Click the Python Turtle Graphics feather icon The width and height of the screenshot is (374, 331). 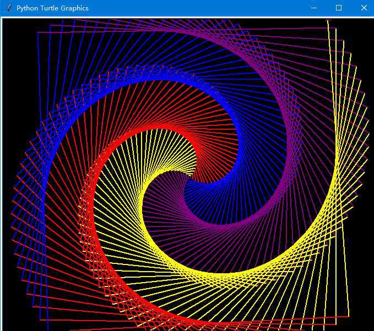click(9, 8)
